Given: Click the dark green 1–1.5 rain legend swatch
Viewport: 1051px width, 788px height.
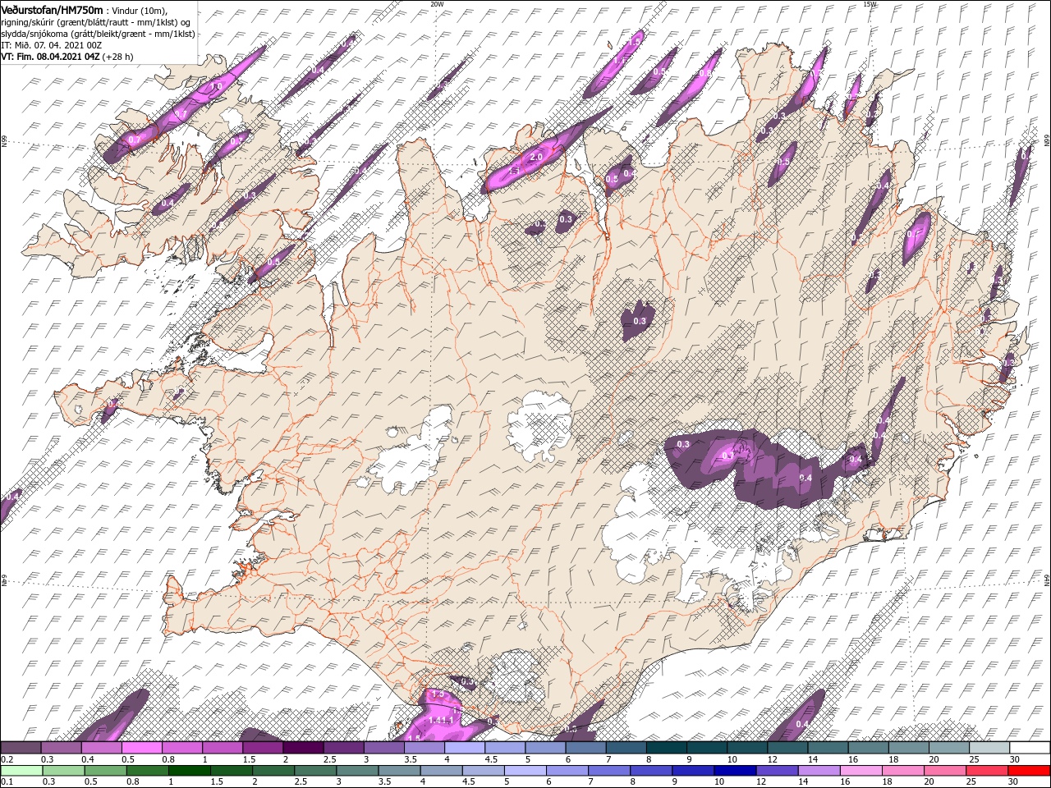Looking at the screenshot, I should point(189,771).
